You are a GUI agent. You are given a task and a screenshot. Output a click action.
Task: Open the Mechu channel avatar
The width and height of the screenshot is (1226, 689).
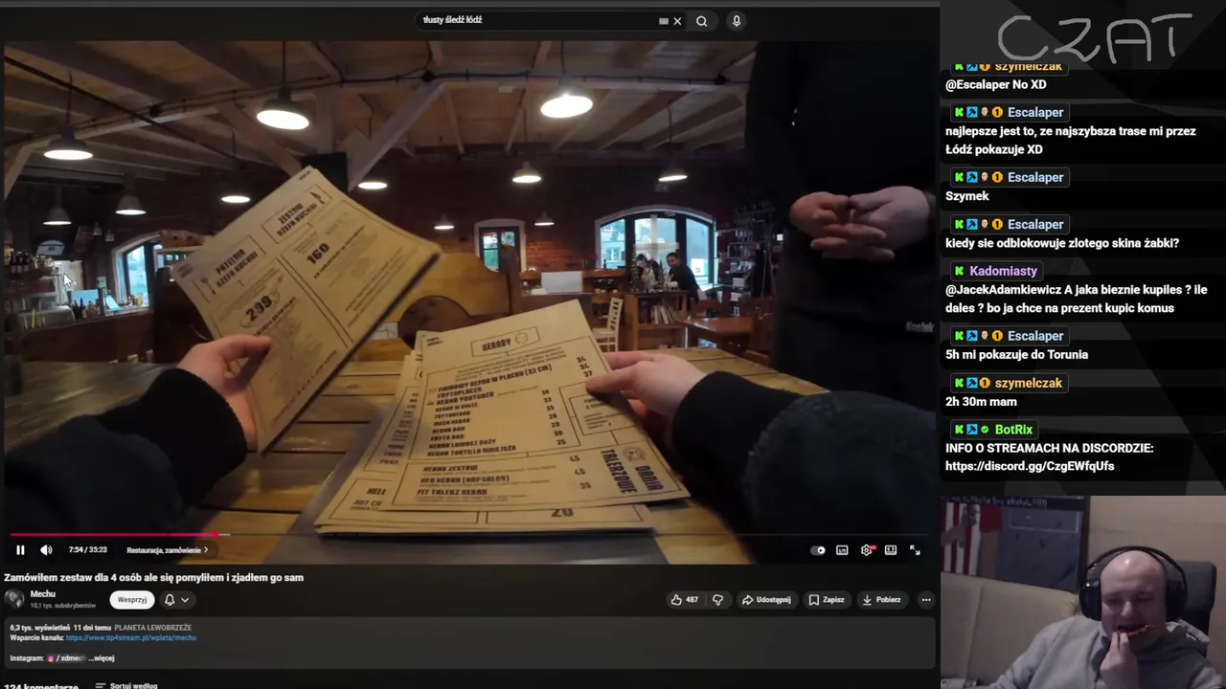(14, 599)
